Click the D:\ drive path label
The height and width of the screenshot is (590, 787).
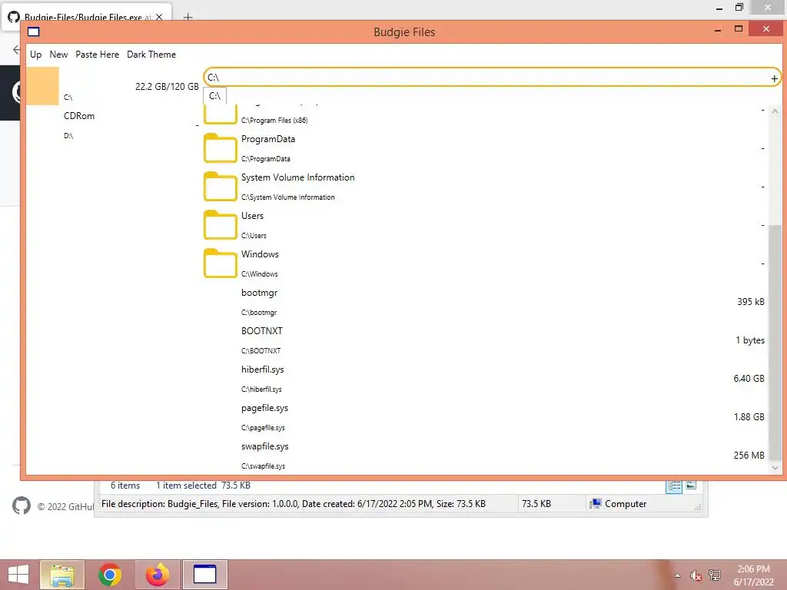tap(68, 135)
